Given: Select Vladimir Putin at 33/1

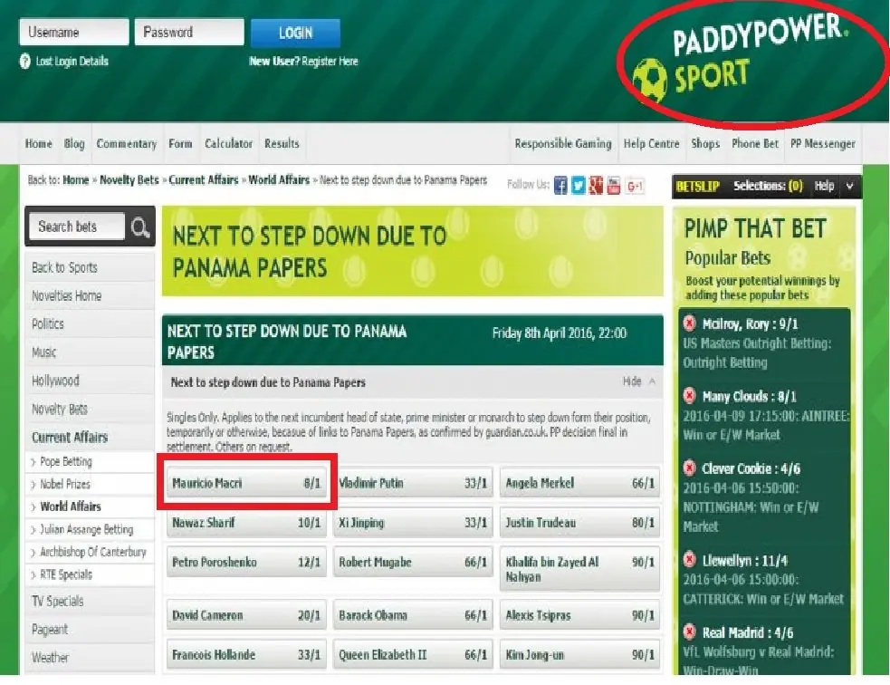Looking at the screenshot, I should (x=413, y=483).
